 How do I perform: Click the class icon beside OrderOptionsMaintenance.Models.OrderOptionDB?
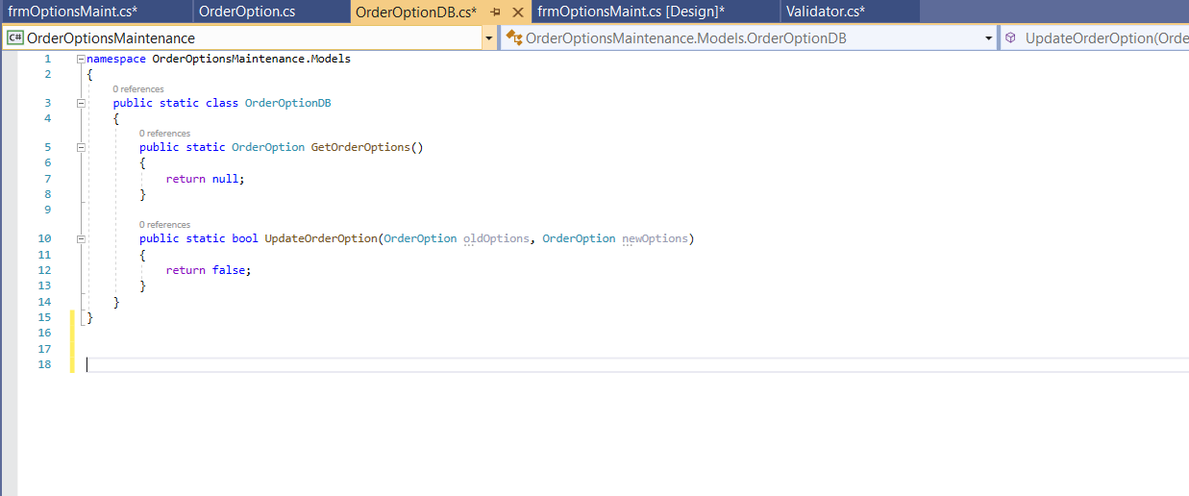(514, 38)
